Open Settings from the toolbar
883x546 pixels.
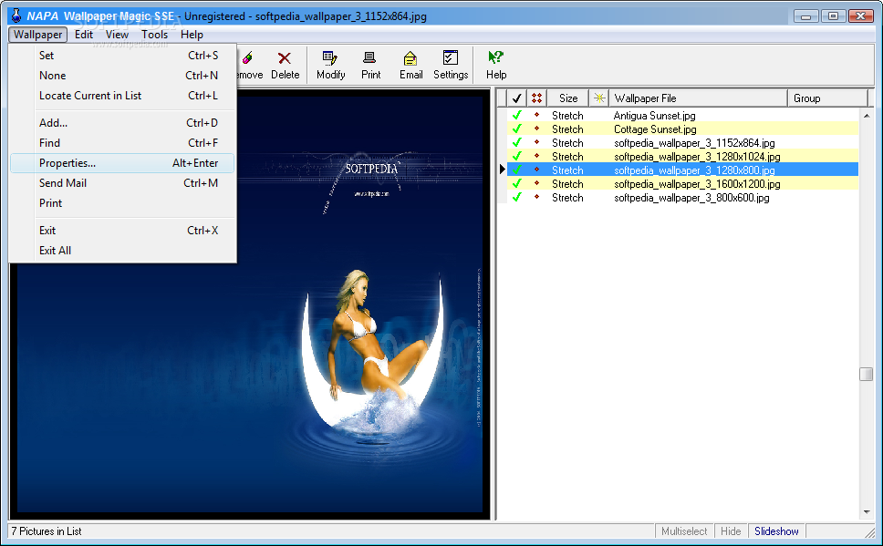[451, 66]
